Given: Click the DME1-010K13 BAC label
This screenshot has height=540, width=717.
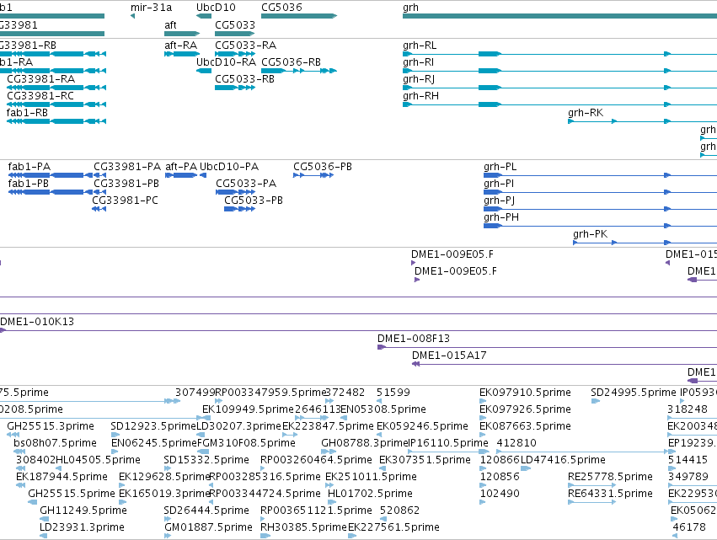Looking at the screenshot, I should 37,322.
